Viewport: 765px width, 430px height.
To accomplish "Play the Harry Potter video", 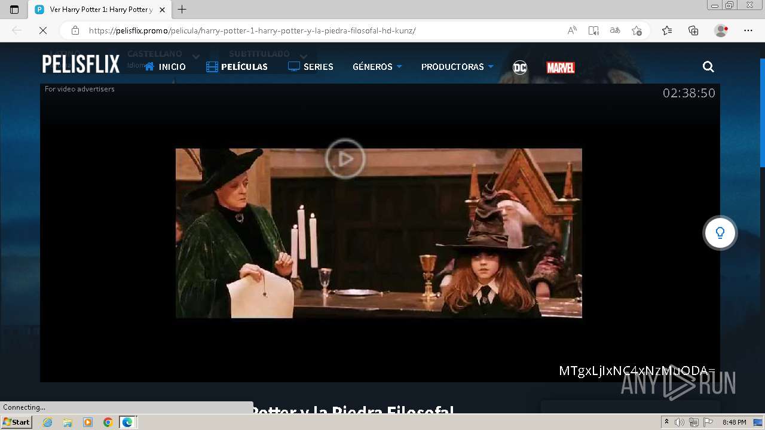I will [x=345, y=159].
